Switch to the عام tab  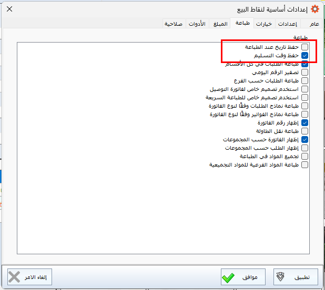pos(314,24)
